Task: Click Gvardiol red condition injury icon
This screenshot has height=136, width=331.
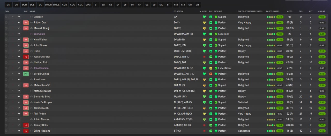Action: [204, 57]
